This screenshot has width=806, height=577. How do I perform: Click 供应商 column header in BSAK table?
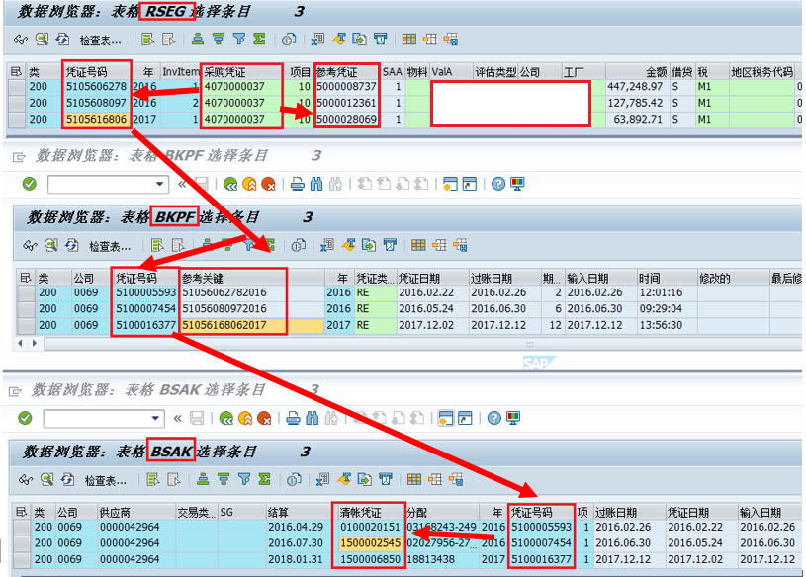tap(136, 513)
